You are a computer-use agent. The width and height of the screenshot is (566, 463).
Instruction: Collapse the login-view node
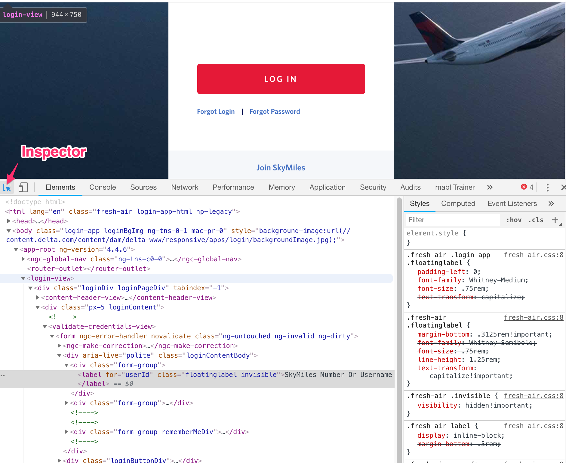pyautogui.click(x=23, y=278)
